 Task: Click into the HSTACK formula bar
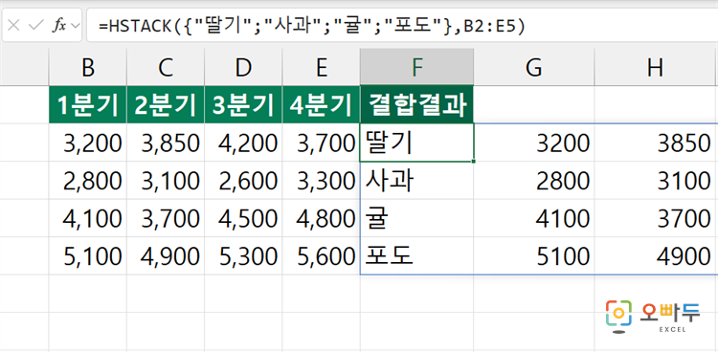[401, 26]
